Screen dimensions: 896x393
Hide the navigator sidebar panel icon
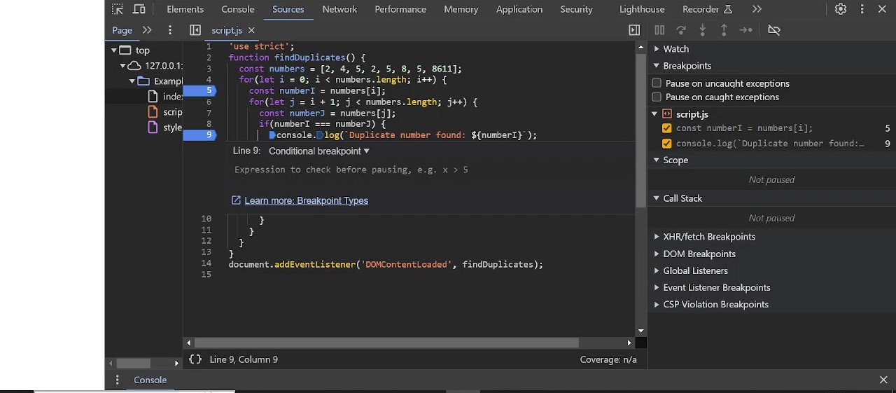tap(195, 30)
